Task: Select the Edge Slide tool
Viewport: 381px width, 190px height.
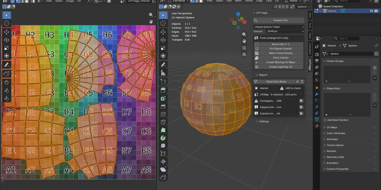Action: [x=163, y=153]
